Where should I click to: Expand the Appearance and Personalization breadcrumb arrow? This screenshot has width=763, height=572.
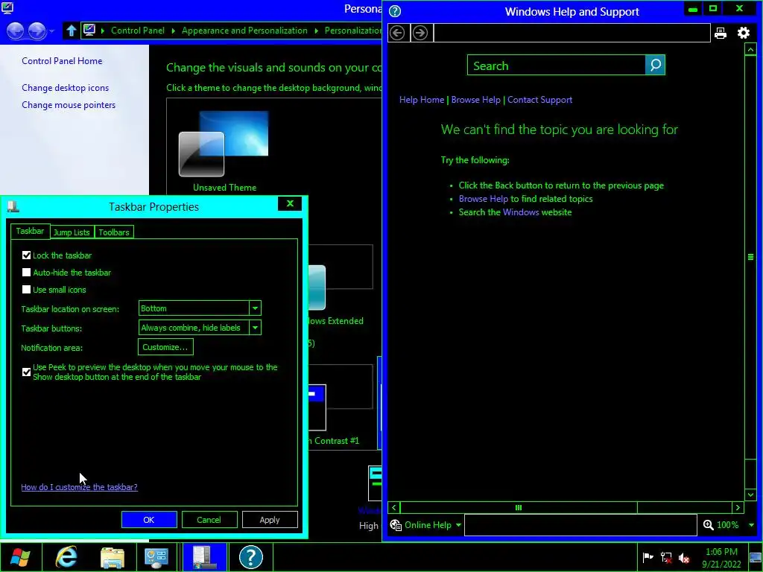[316, 31]
